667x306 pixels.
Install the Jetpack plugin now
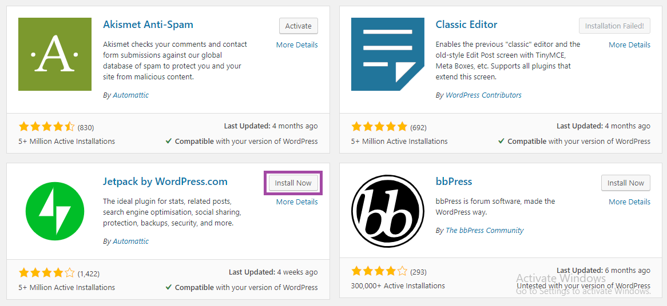293,183
